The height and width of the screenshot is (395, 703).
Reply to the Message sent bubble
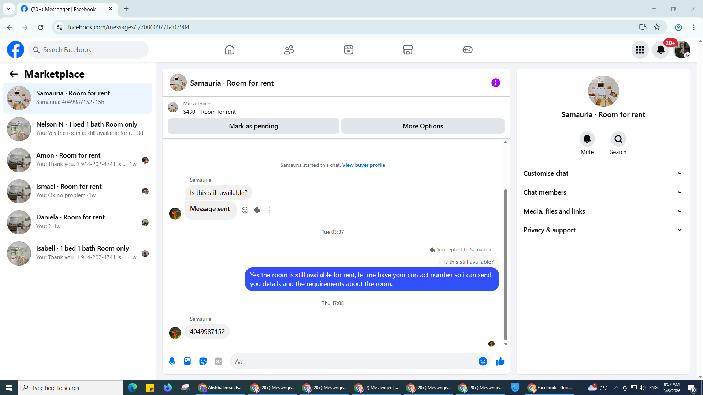[x=257, y=210]
